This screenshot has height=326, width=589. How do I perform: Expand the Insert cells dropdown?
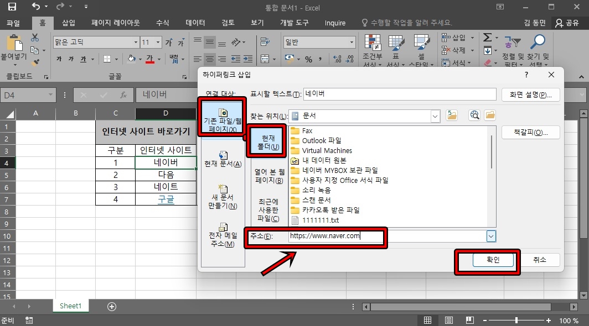tap(472, 38)
